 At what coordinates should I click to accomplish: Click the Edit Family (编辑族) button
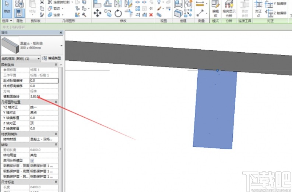click(215, 9)
